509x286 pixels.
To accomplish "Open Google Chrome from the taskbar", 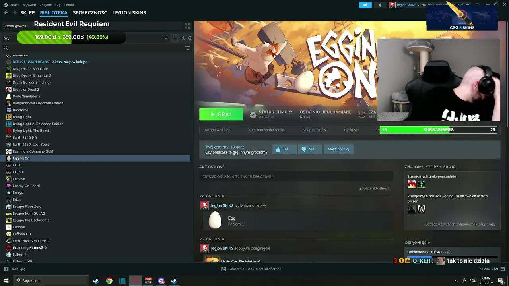I will (x=109, y=281).
